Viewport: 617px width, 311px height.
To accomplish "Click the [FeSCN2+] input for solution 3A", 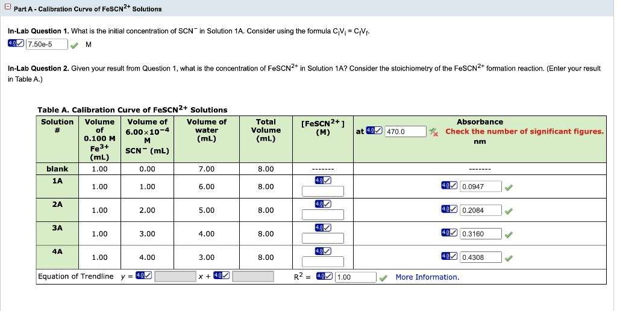I will [323, 238].
